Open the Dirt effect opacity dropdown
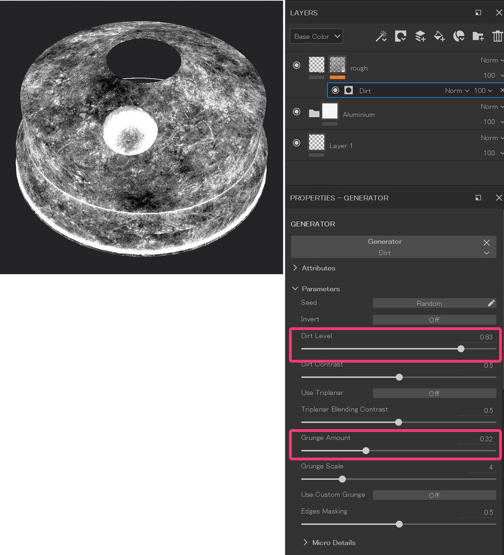This screenshot has height=555, width=504. coord(483,91)
